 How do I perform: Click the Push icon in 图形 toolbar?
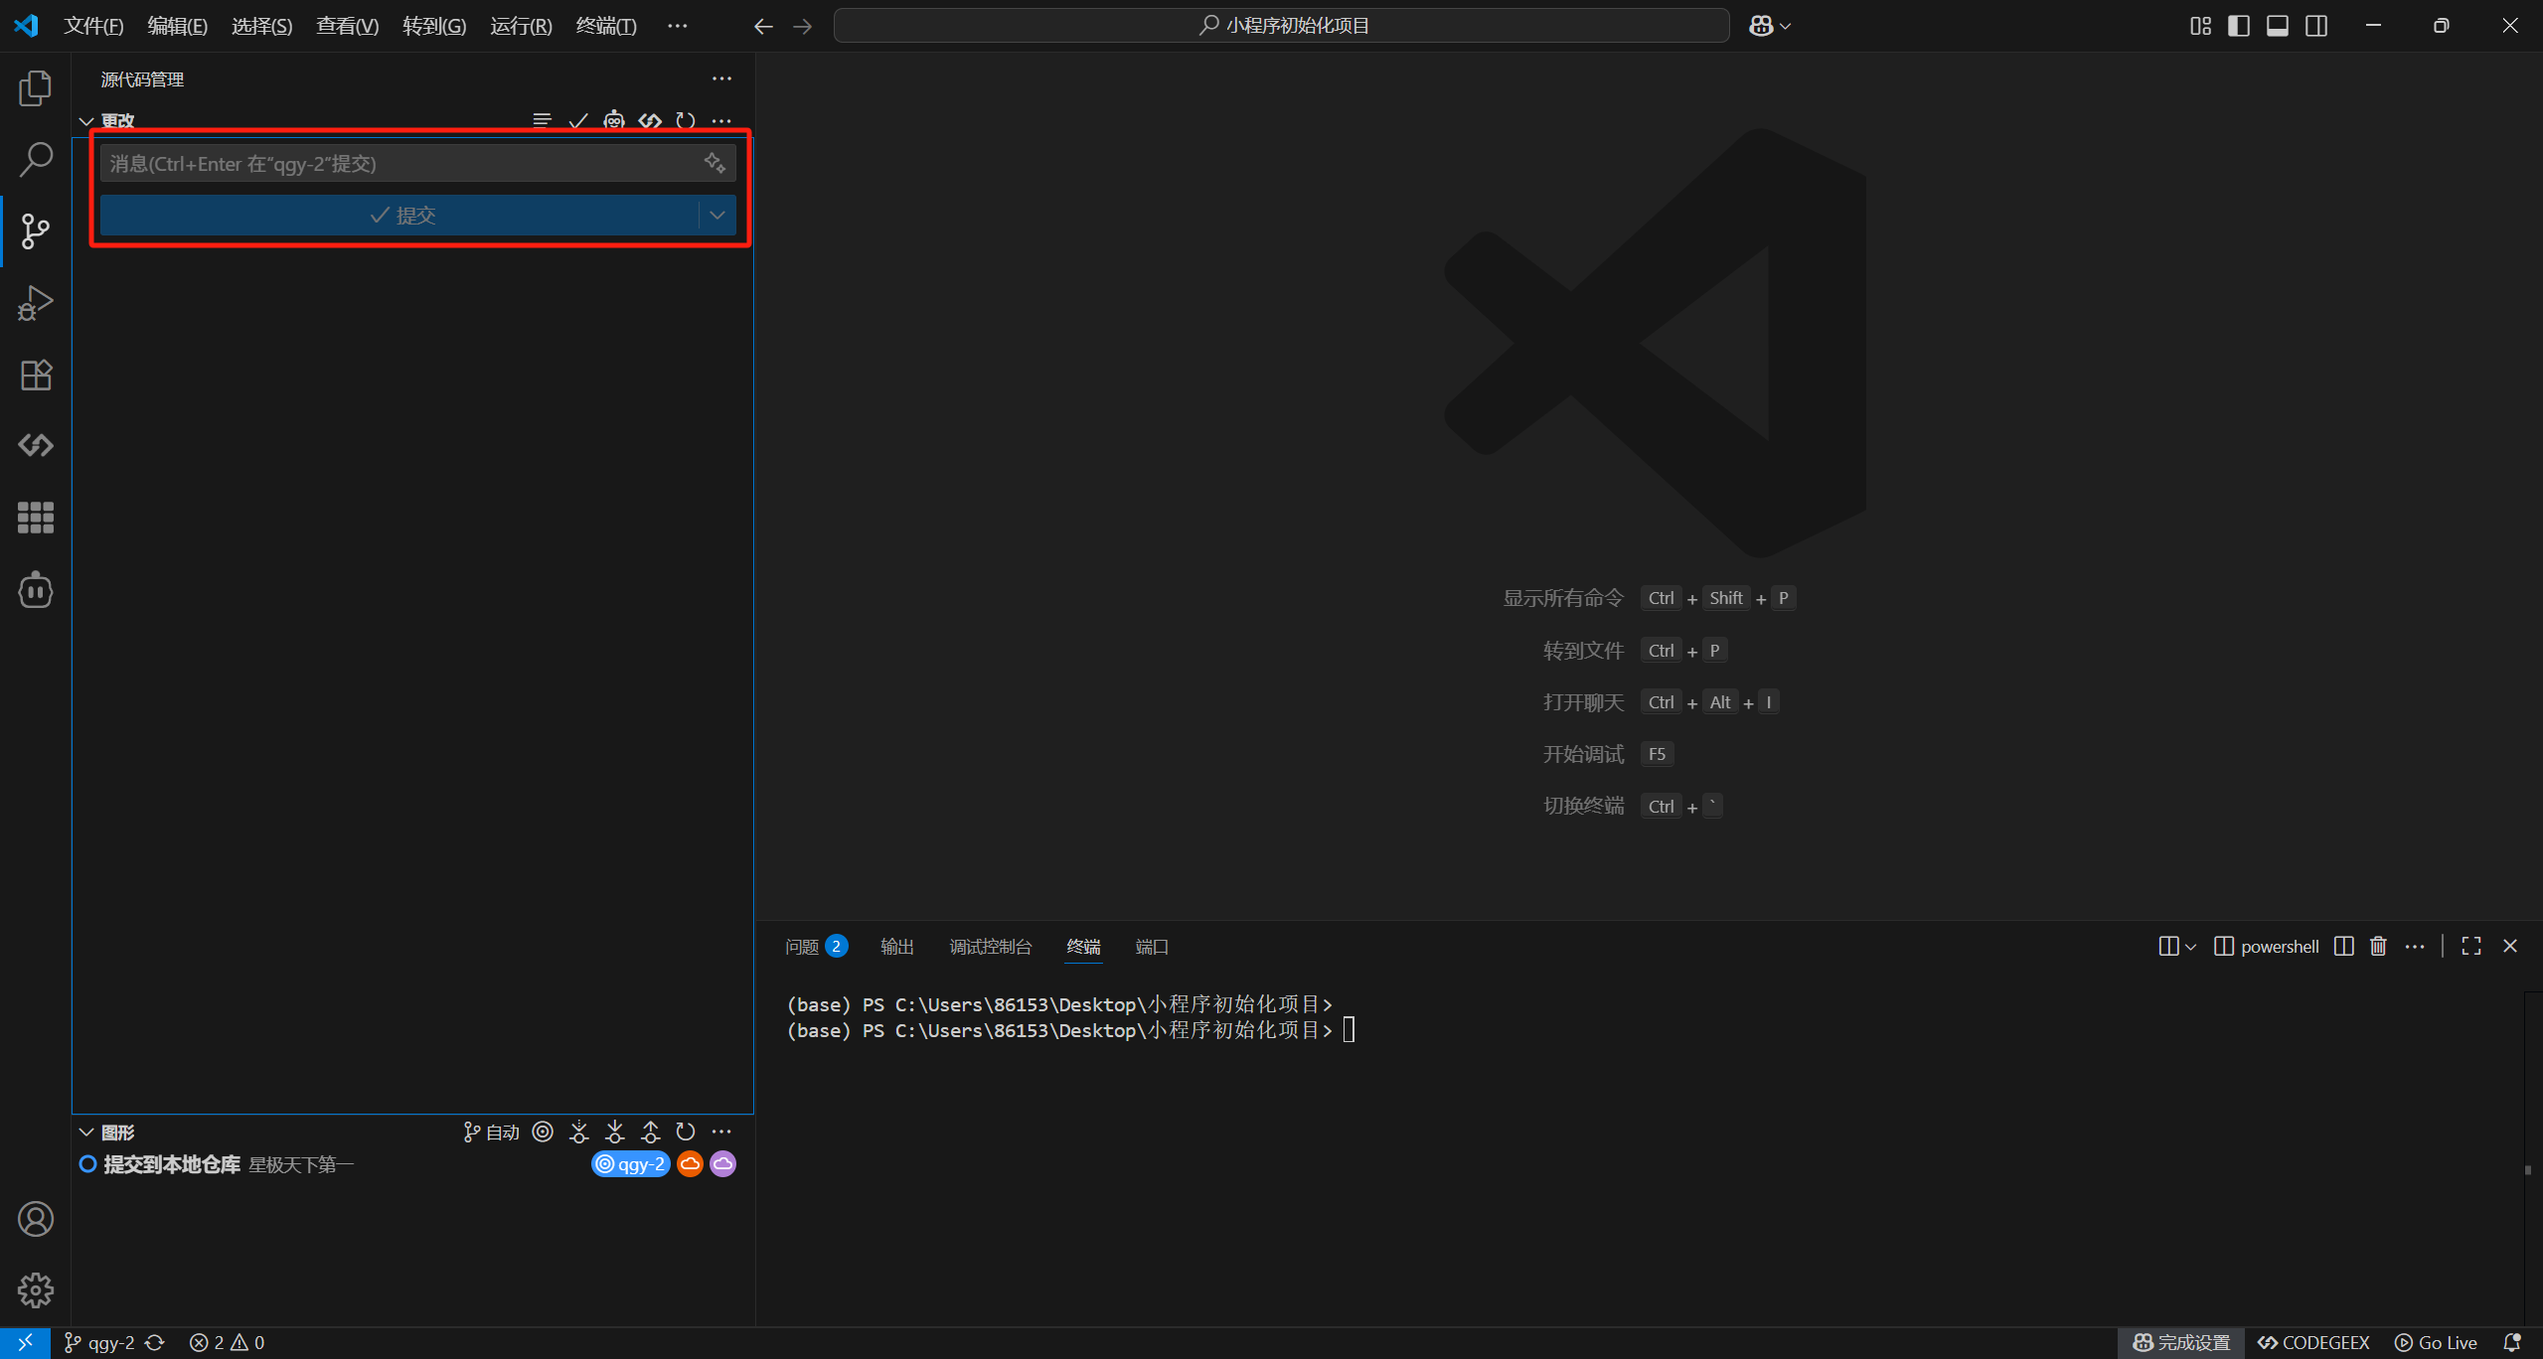coord(650,1132)
